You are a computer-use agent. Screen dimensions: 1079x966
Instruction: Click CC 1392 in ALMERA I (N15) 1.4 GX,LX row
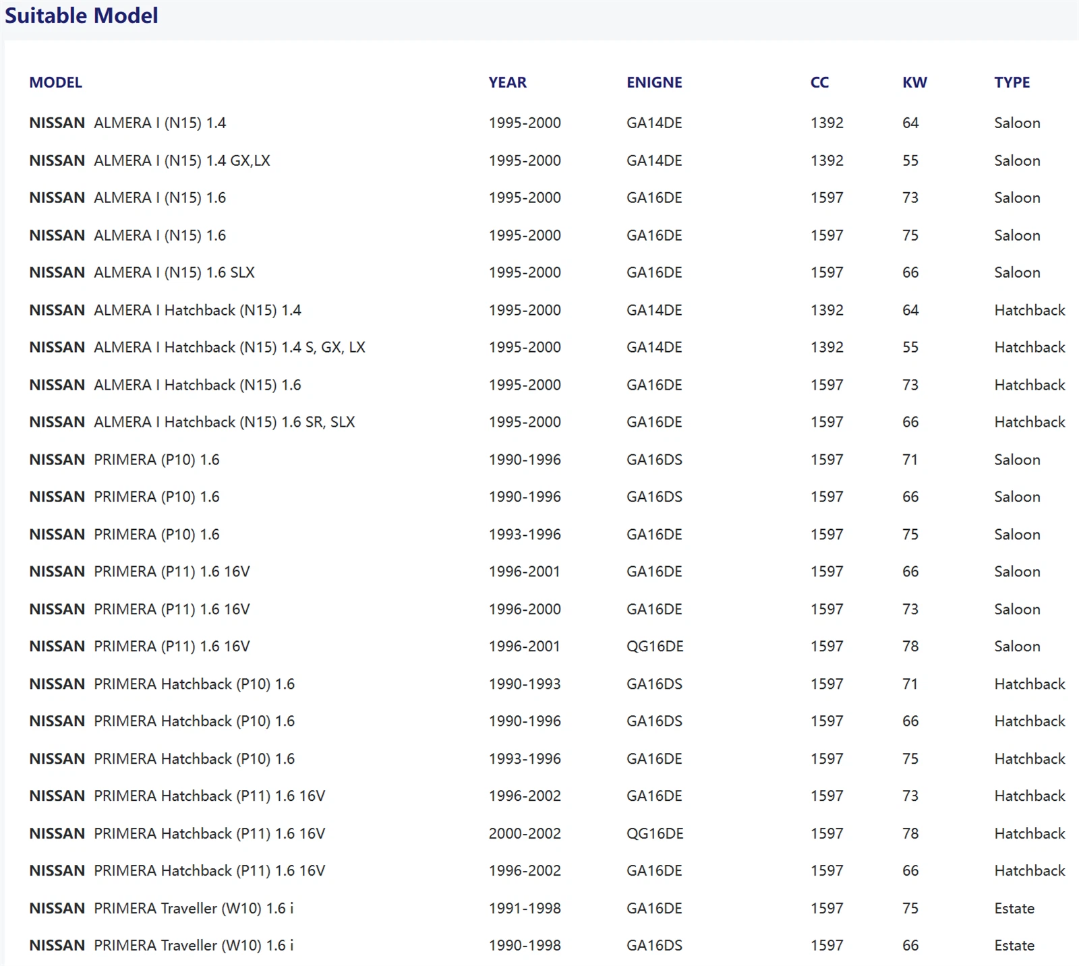coord(827,160)
